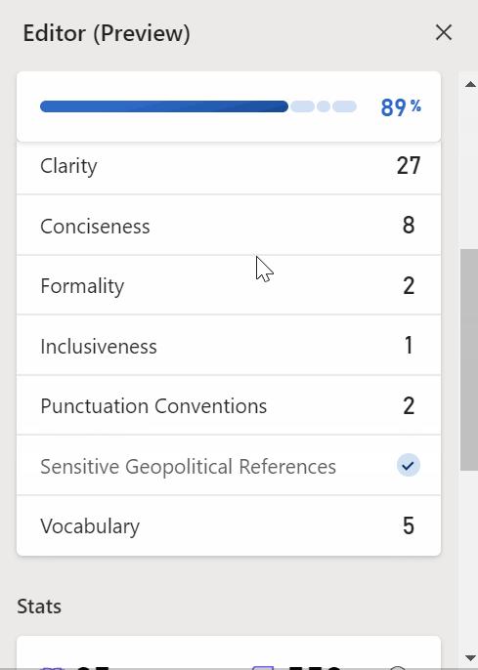This screenshot has height=670, width=478.
Task: Open Vocabulary suggestions
Action: point(229,526)
